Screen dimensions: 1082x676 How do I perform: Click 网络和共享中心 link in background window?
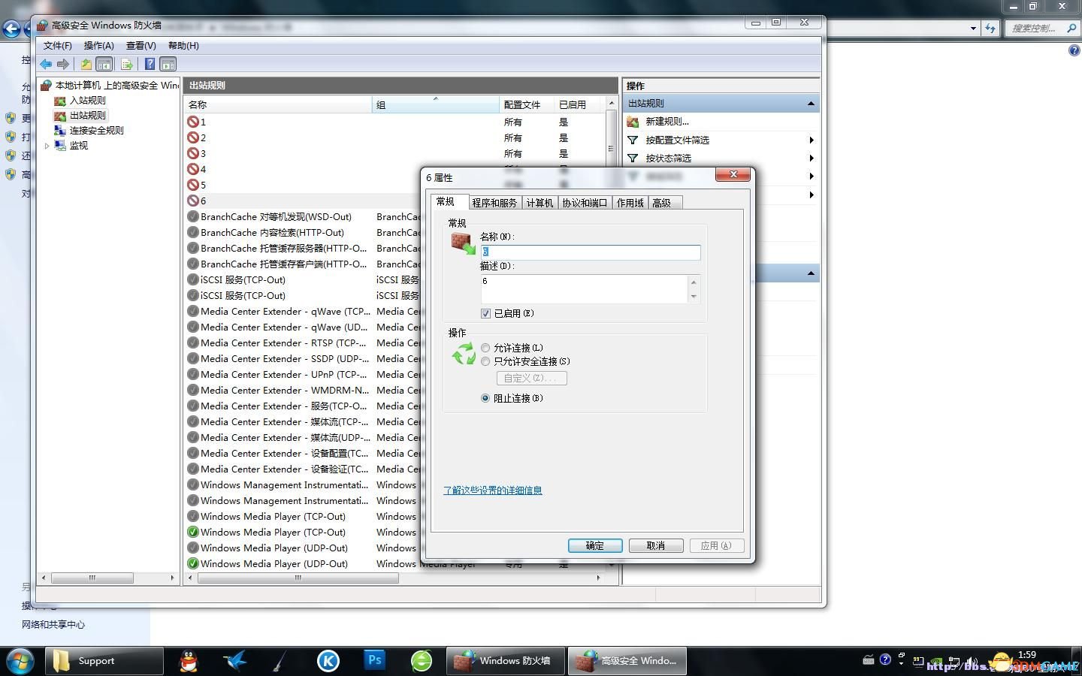click(x=53, y=625)
